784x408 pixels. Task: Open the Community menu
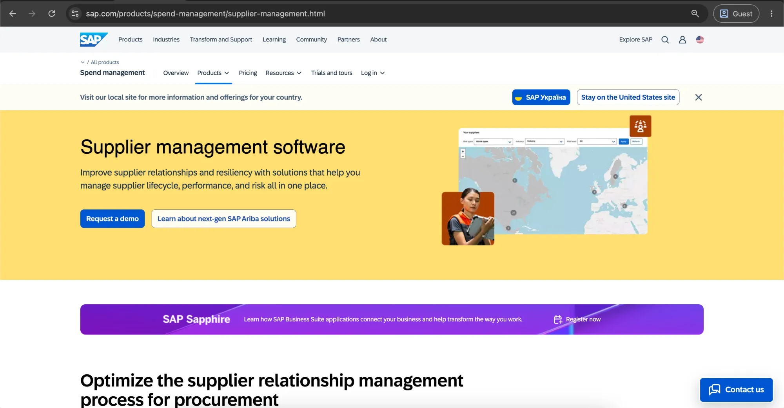tap(312, 40)
